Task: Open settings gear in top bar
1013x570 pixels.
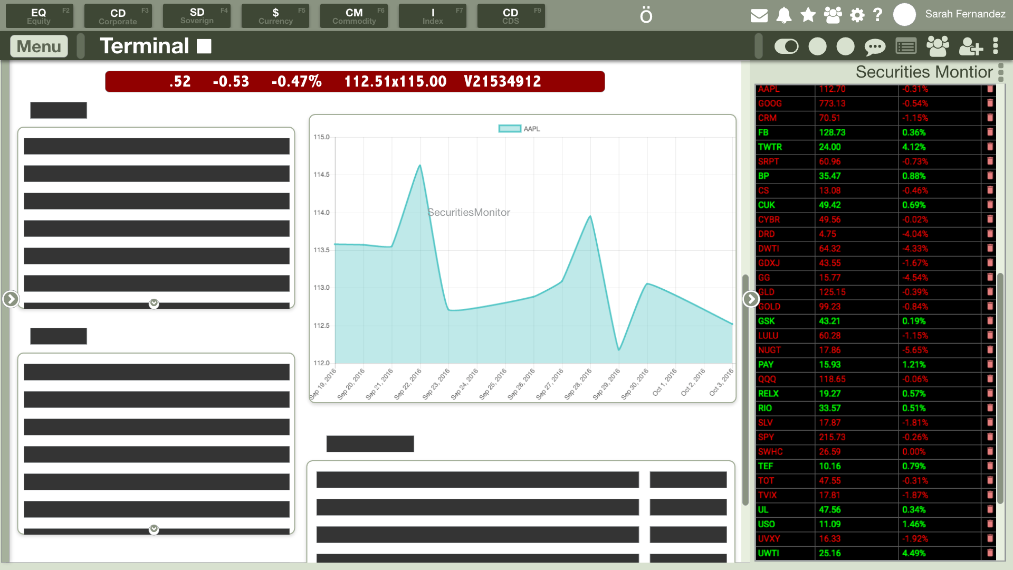Action: (x=857, y=15)
